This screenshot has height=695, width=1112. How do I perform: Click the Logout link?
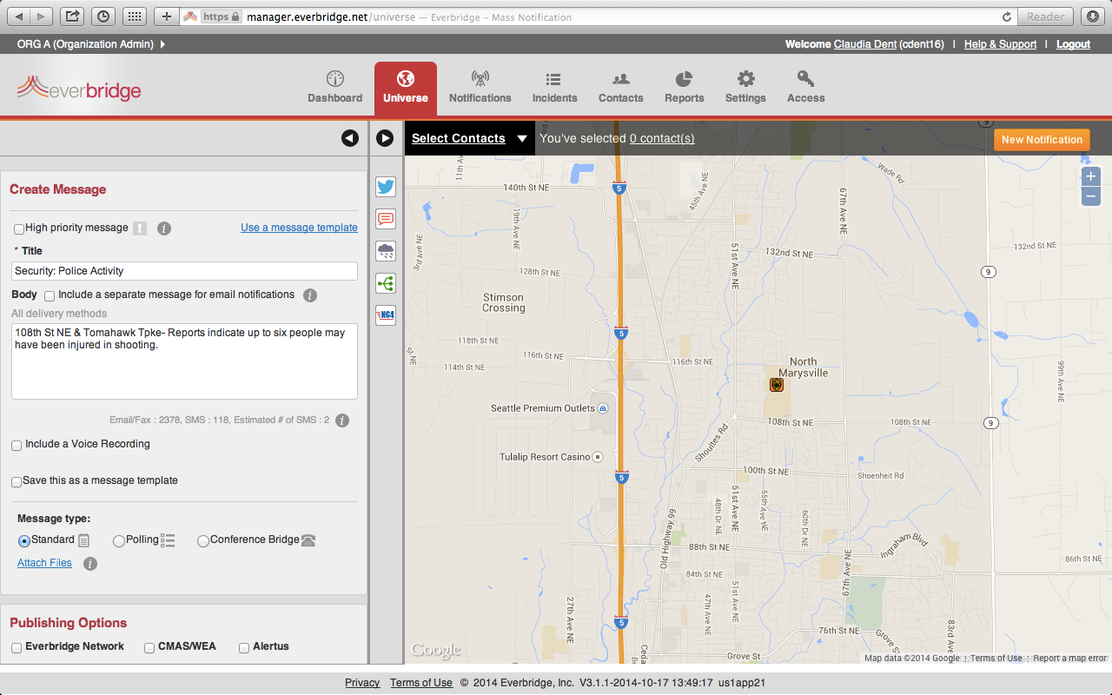(x=1073, y=44)
